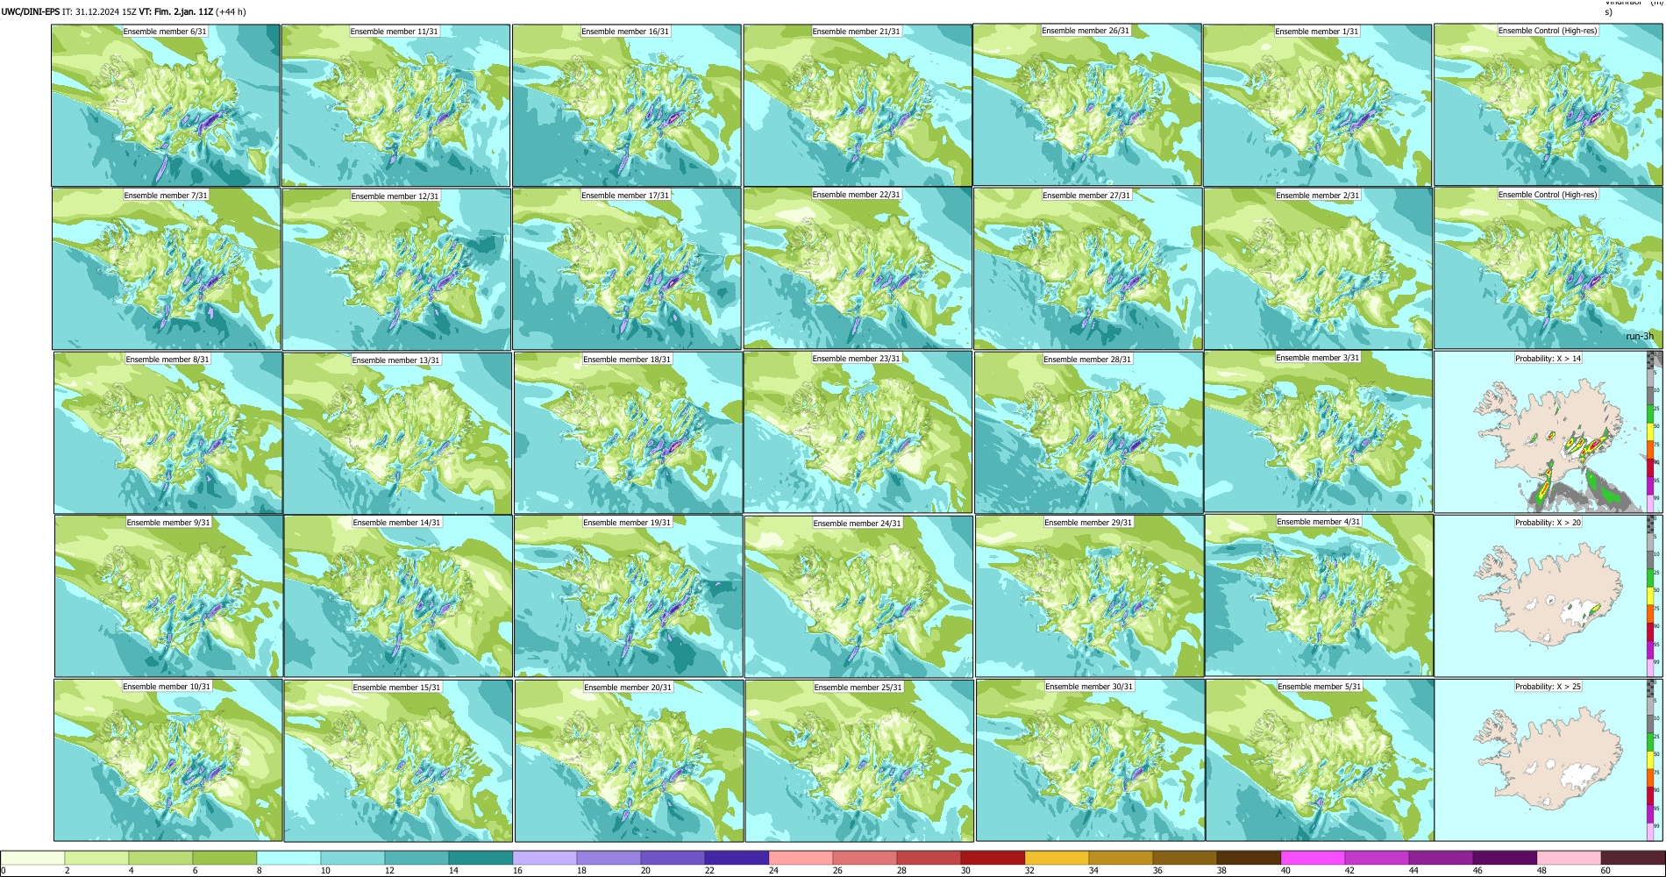Pick the dark maroon swatch after 60
This screenshot has height=877, width=1666.
click(x=1633, y=858)
